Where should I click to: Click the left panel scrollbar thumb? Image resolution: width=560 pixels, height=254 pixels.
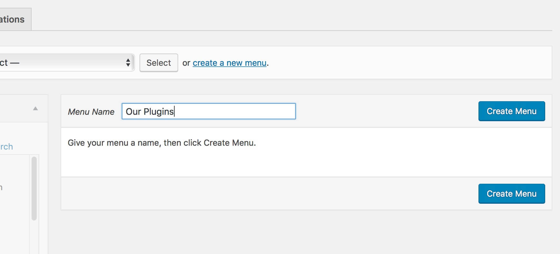(34, 189)
